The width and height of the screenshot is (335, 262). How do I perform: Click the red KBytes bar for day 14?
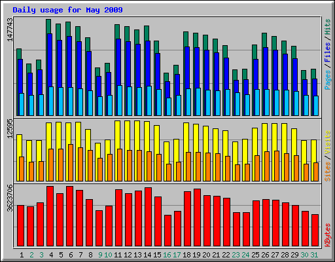(148, 217)
